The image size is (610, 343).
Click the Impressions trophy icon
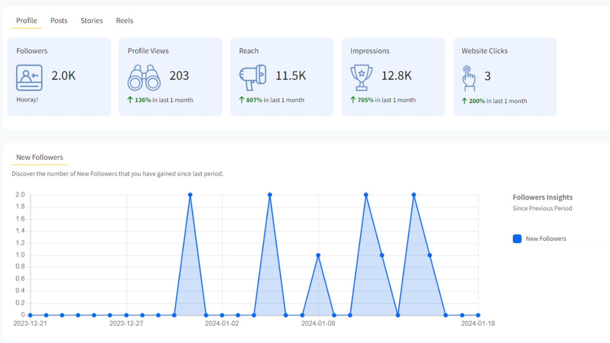361,77
